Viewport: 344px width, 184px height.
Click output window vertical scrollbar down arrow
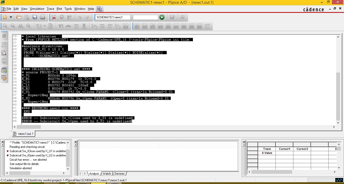tap(338, 123)
